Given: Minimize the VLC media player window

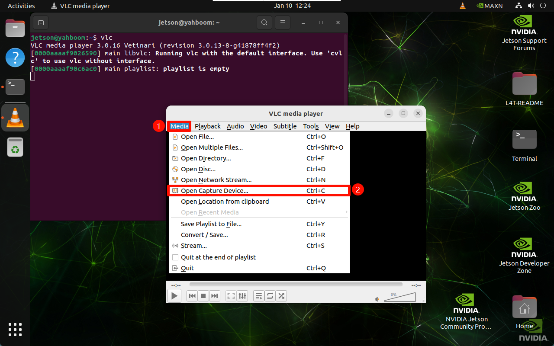Looking at the screenshot, I should pos(389,113).
